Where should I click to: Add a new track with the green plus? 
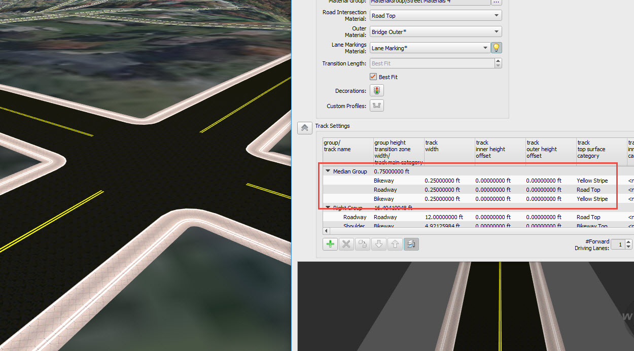pos(330,244)
